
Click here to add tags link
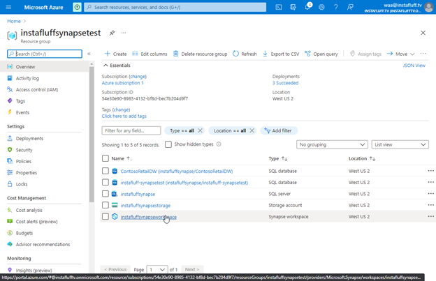point(124,116)
